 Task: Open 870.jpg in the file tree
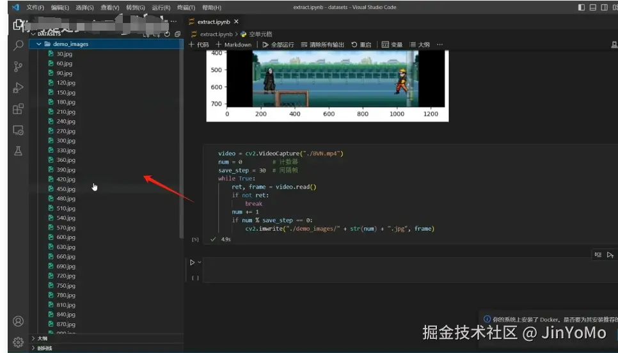pyautogui.click(x=66, y=324)
